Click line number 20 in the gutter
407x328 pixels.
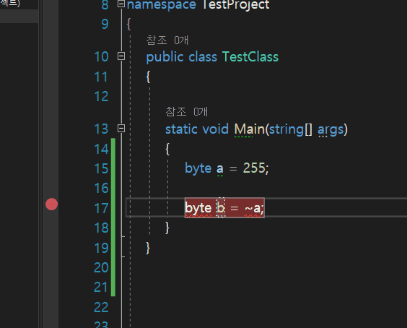click(101, 268)
